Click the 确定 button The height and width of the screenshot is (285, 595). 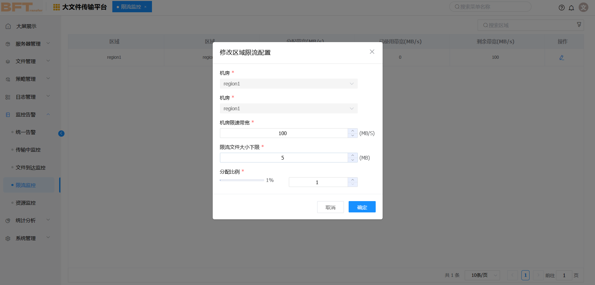point(362,207)
